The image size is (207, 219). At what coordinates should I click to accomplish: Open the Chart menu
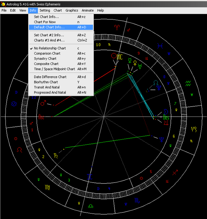click(58, 10)
